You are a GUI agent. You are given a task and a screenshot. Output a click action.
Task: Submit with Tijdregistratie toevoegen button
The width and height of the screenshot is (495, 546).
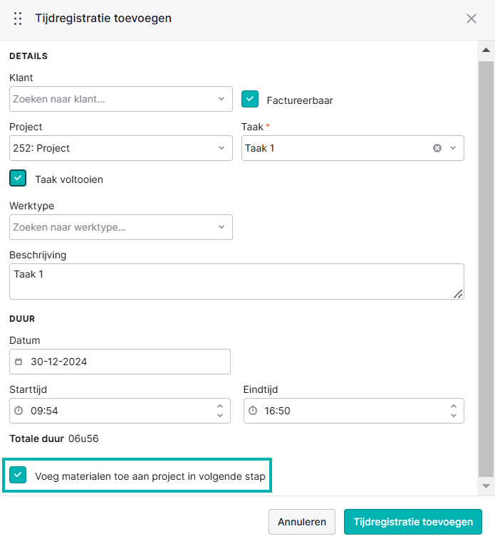(413, 522)
